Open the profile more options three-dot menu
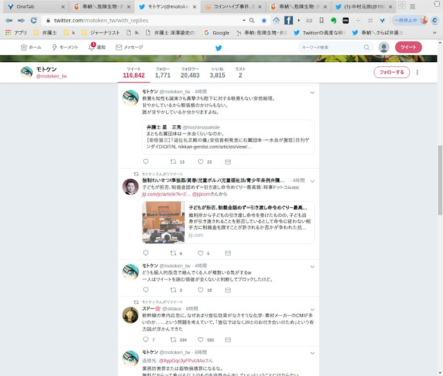Screen dimensions: 443x376 tap(417, 73)
